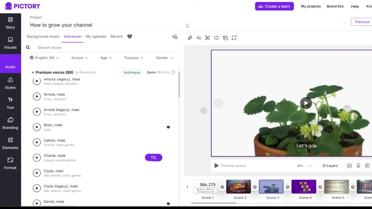Select the Voiceover tab
This screenshot has height=209, width=372.
[x=73, y=37]
